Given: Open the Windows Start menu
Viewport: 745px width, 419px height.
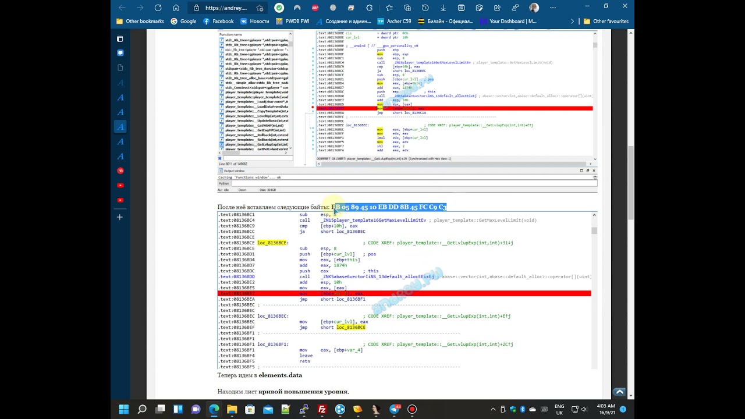Looking at the screenshot, I should 124,409.
